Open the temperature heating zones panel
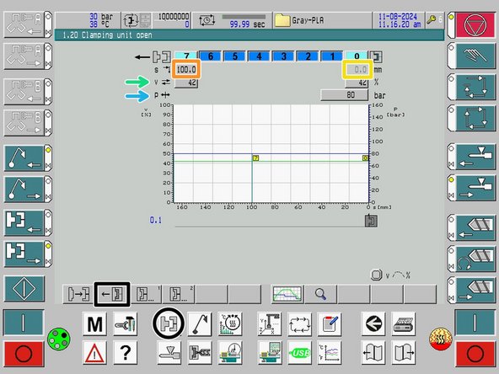 pos(230,323)
